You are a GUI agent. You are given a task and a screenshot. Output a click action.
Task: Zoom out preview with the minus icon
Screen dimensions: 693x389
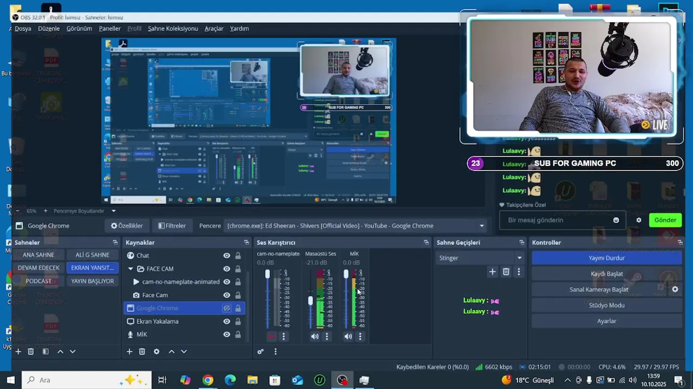tap(18, 211)
